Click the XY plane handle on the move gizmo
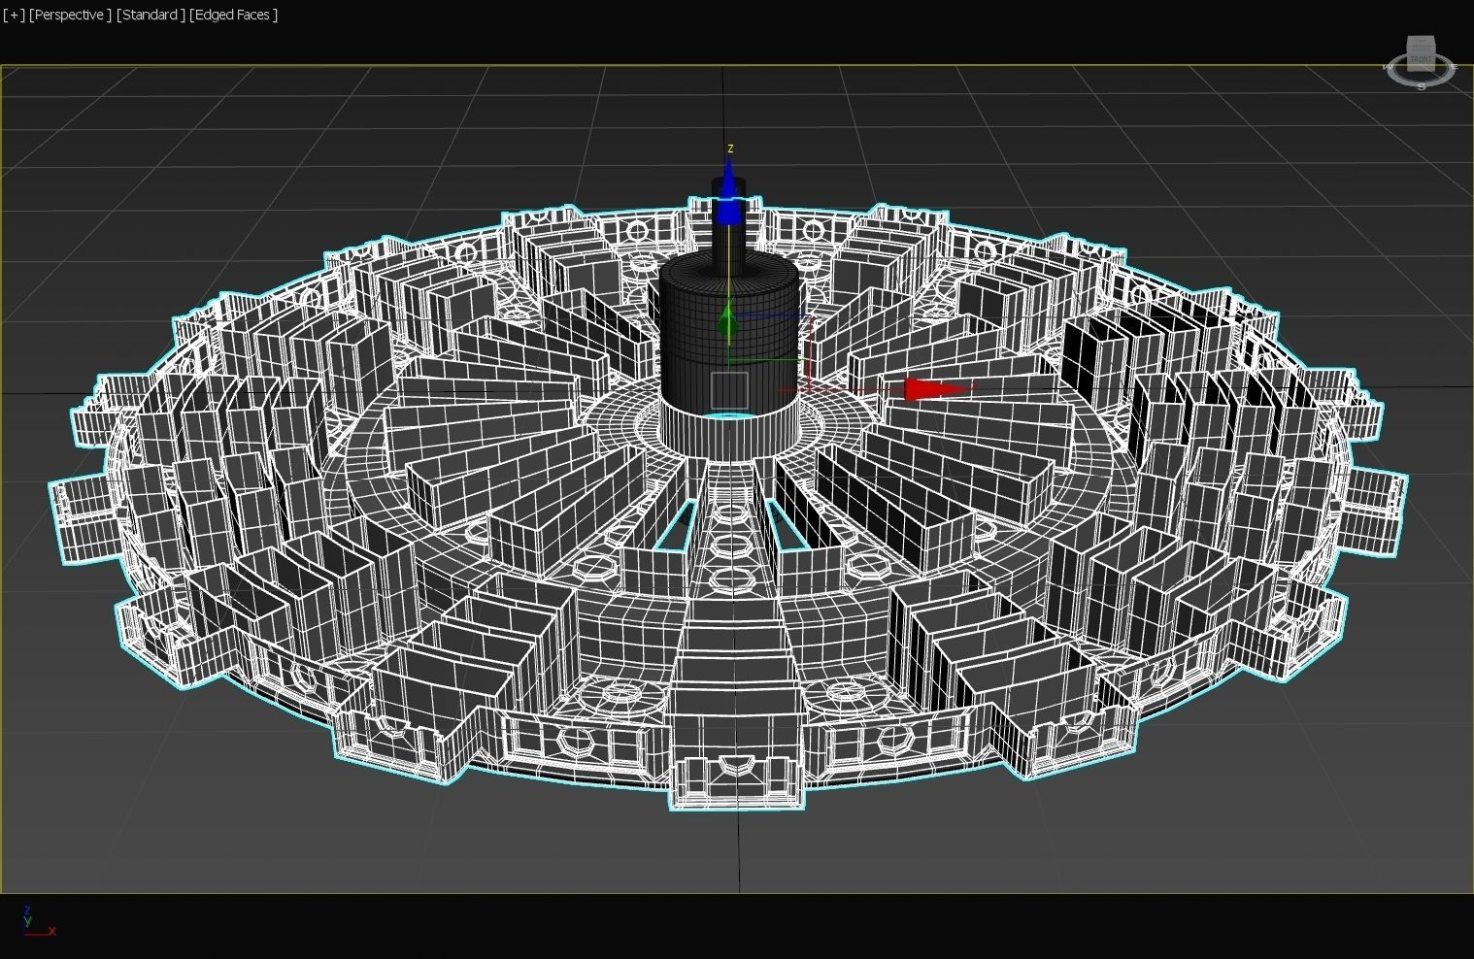The width and height of the screenshot is (1474, 959). click(730, 388)
